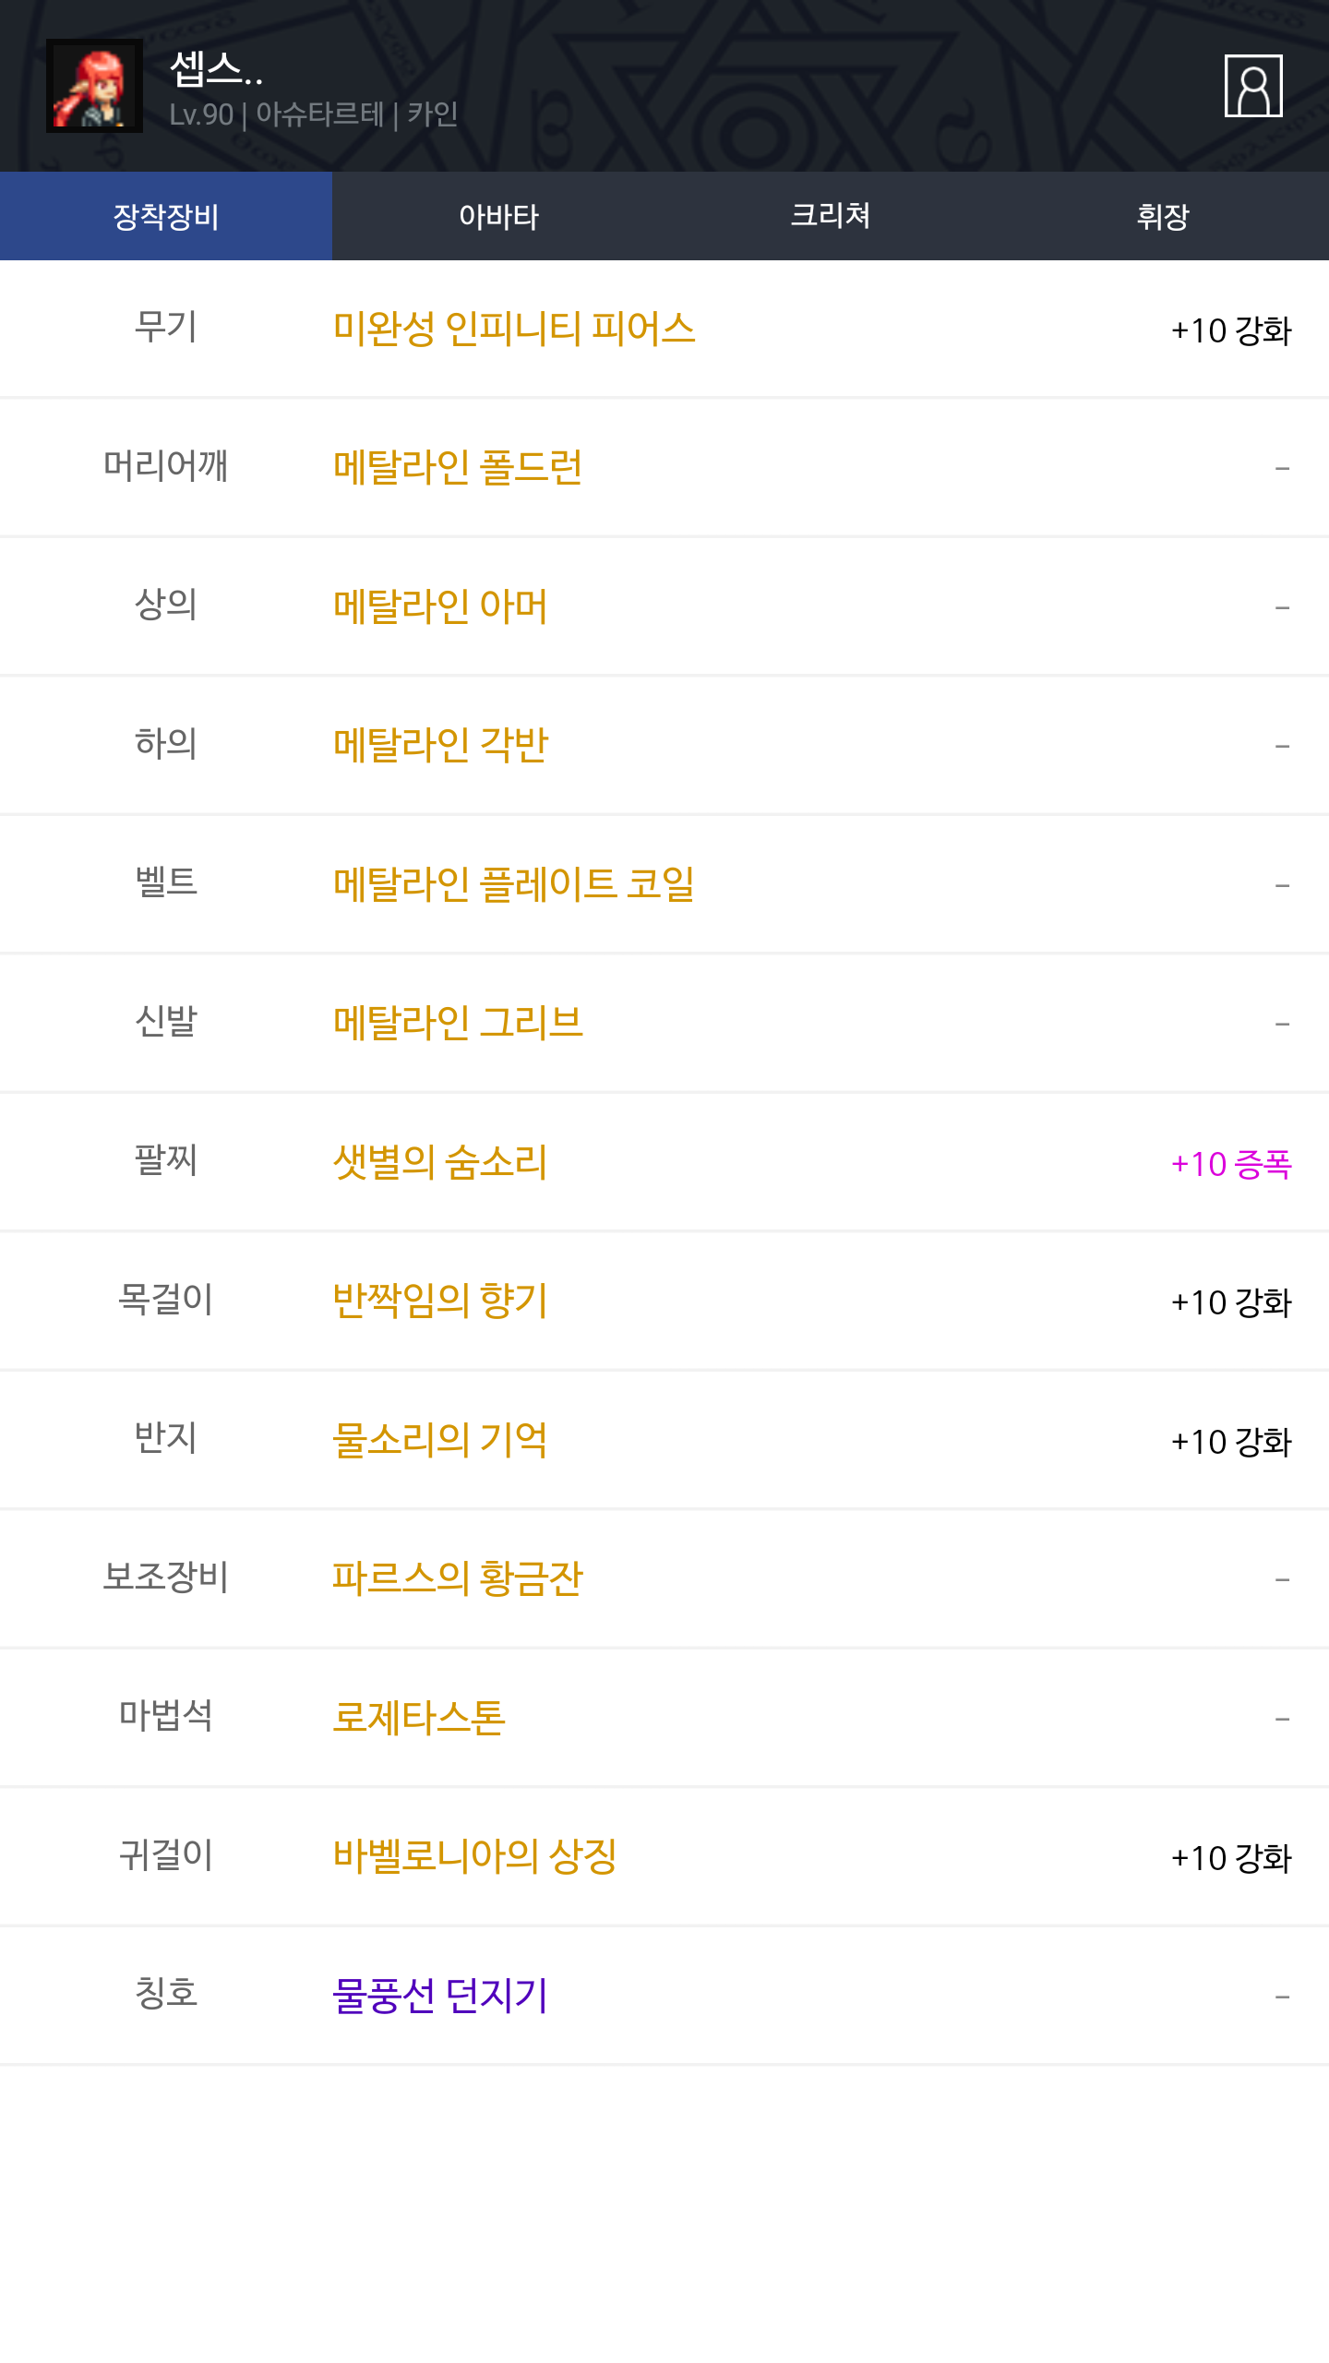The height and width of the screenshot is (2363, 1329).
Task: View 메탈라인 아머 top armor
Action: click(440, 606)
